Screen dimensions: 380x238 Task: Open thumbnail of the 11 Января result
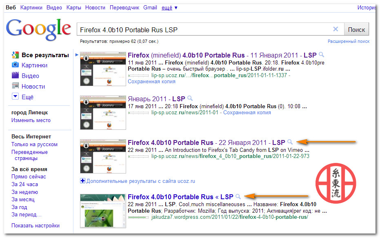click(x=103, y=69)
